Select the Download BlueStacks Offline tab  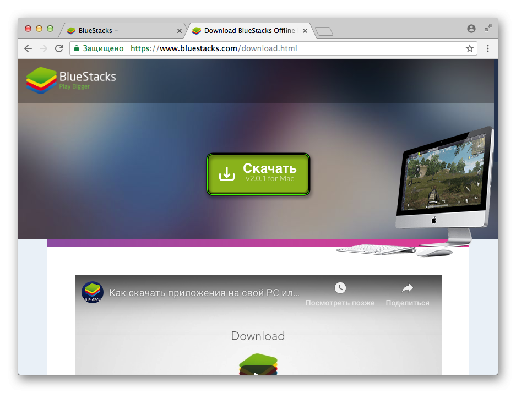pos(249,31)
